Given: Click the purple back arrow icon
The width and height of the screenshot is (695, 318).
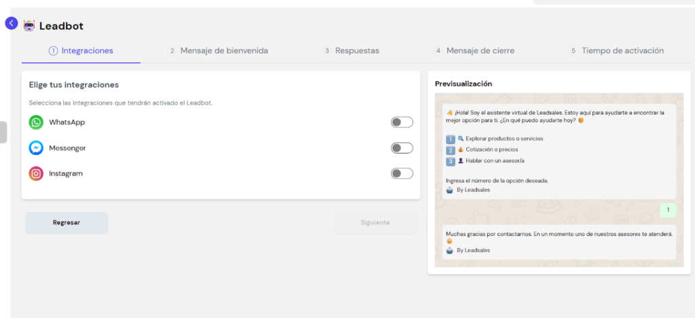Looking at the screenshot, I should [x=11, y=23].
